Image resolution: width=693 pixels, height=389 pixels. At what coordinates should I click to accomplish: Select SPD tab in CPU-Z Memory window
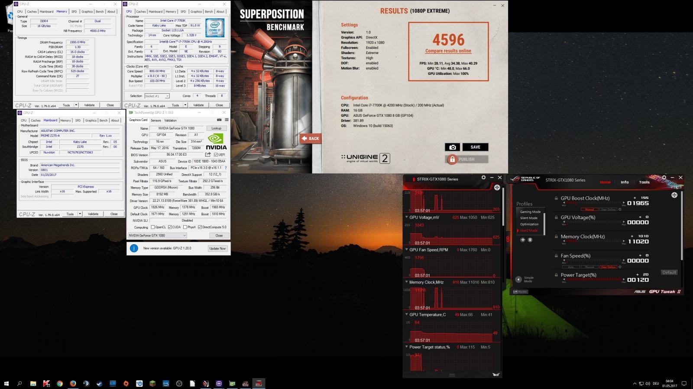click(74, 12)
